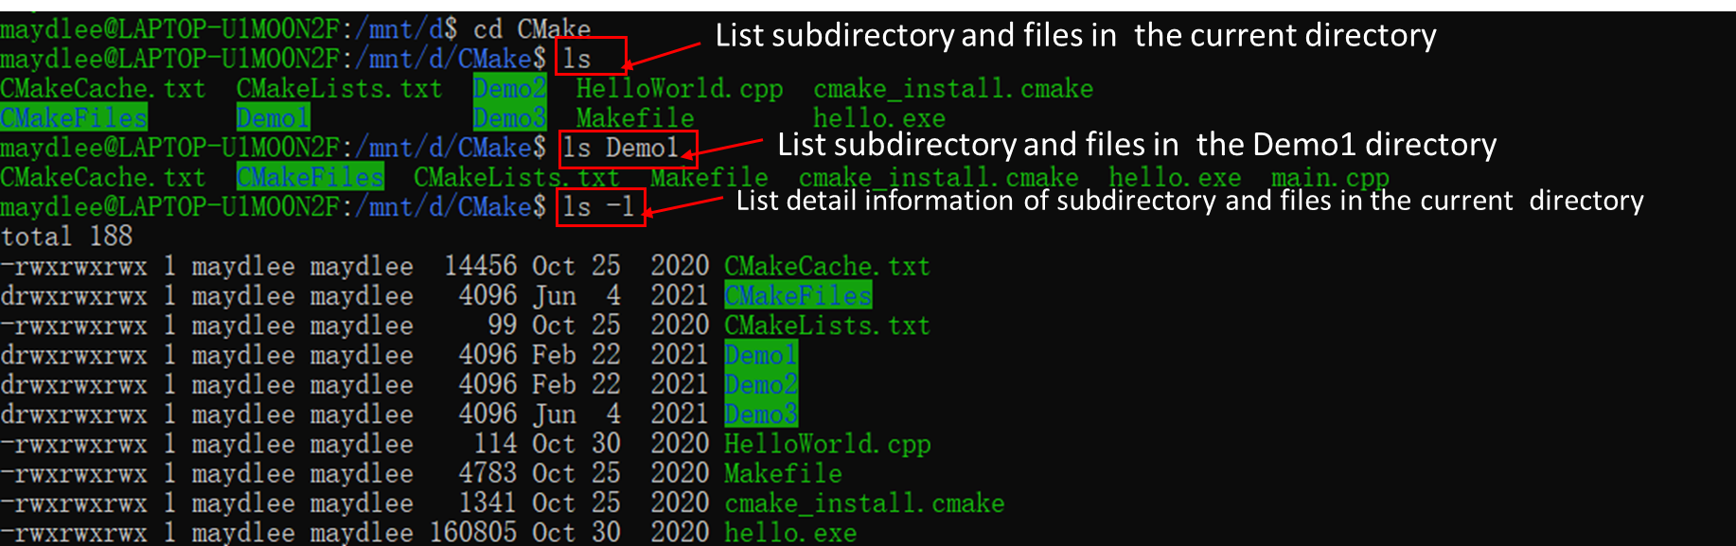1736x546 pixels.
Task: Click the -rwxrwxrwx permissions in Makefile row
Action: tap(74, 473)
